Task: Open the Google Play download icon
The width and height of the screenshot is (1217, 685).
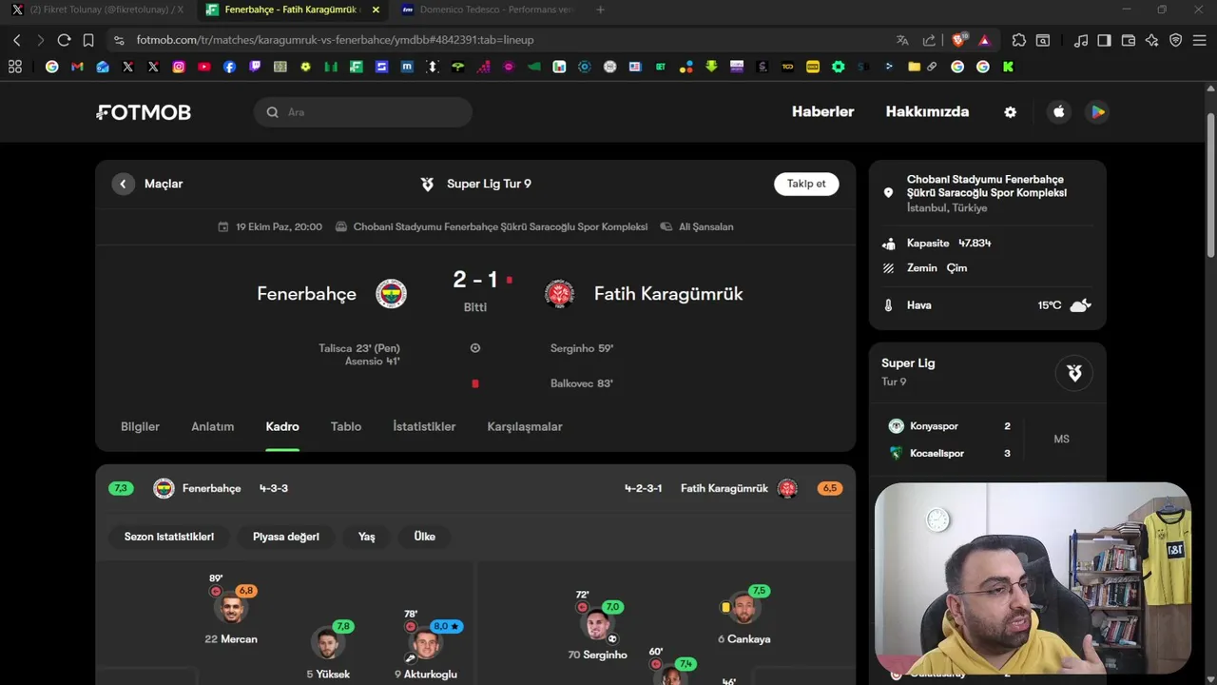Action: click(x=1097, y=112)
